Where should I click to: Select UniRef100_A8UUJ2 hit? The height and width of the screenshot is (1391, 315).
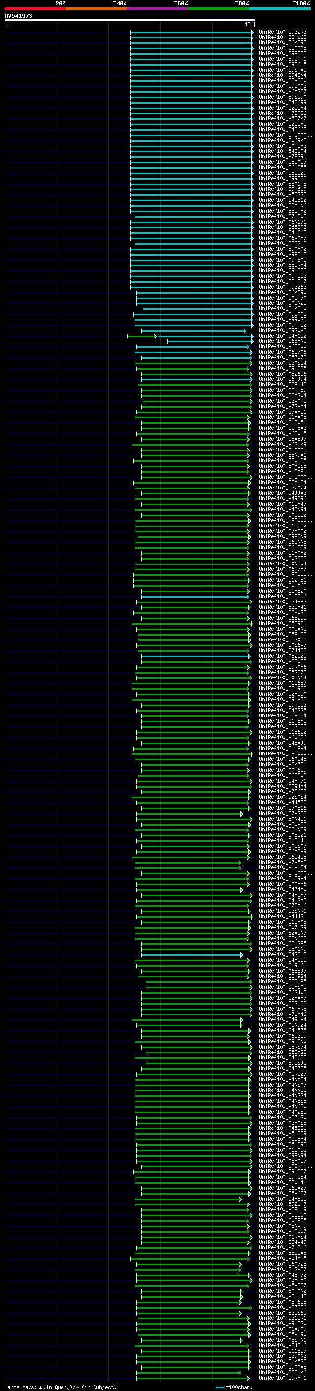pos(282,1296)
